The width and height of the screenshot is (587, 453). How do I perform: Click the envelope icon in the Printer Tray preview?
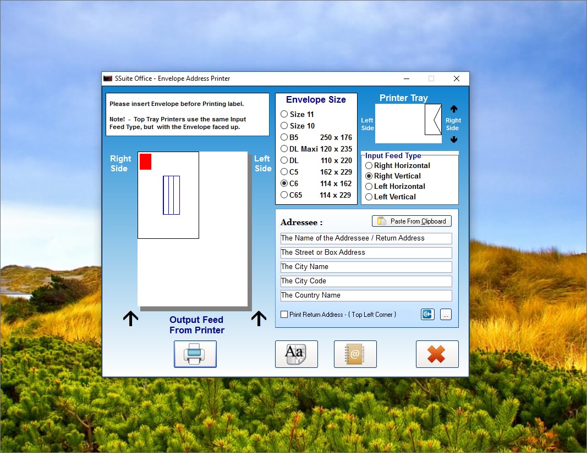point(434,120)
